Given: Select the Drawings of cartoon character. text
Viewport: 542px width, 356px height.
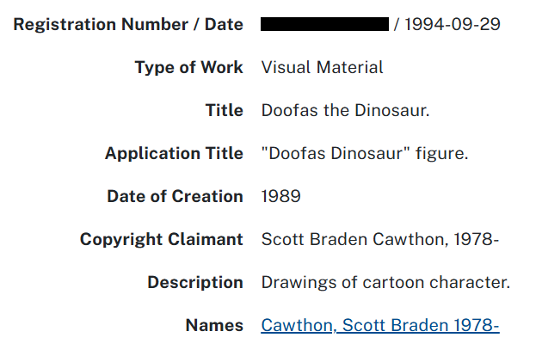Looking at the screenshot, I should (385, 282).
